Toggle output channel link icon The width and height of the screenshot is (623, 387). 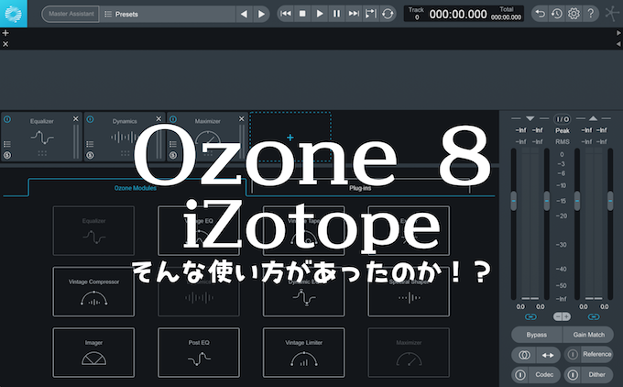[x=594, y=317]
